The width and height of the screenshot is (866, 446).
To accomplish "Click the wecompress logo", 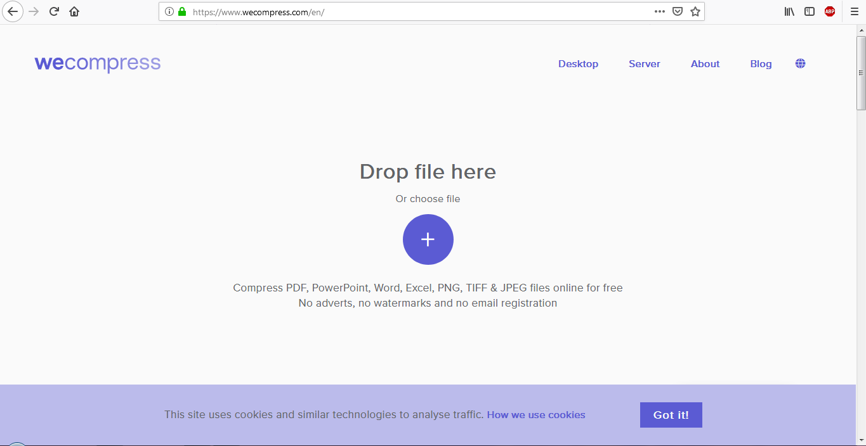I will click(97, 63).
